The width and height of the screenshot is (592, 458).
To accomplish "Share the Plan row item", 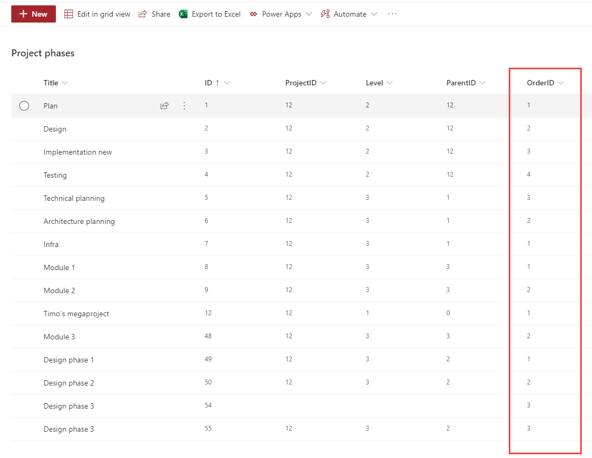I will coord(164,106).
